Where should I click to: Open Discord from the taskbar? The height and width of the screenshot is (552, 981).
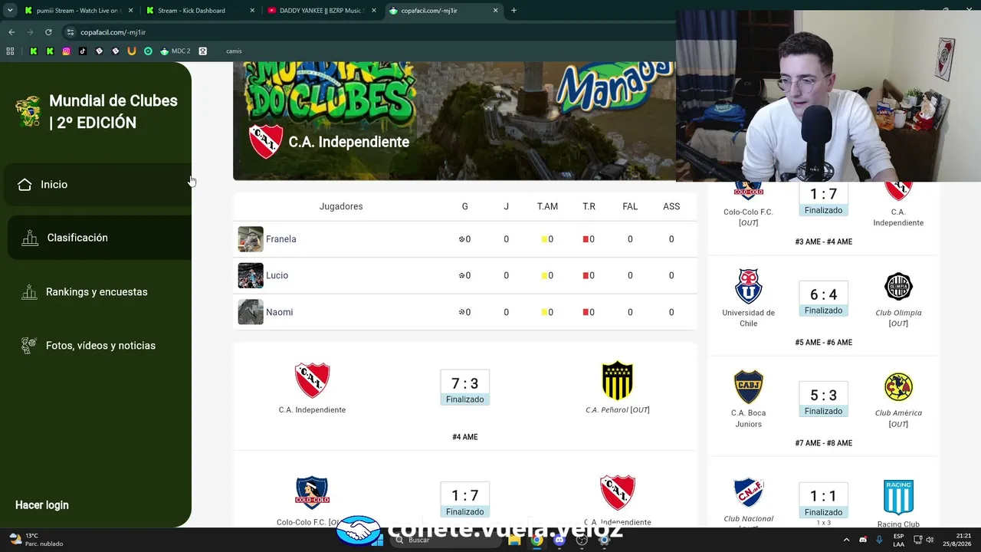559,540
